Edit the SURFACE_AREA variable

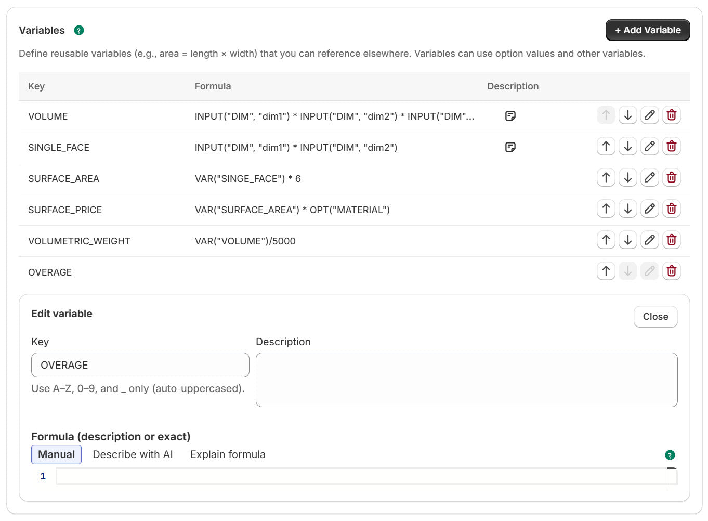click(x=650, y=178)
